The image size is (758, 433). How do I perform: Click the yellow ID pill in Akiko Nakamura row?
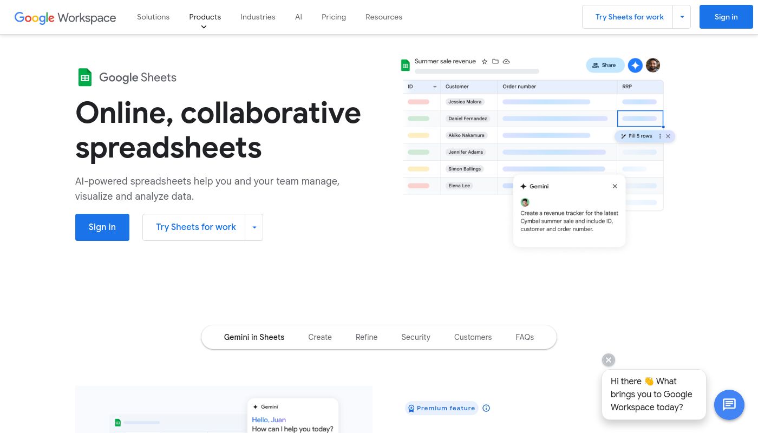point(419,135)
